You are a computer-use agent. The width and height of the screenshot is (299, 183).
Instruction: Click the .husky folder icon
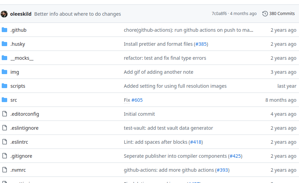click(4, 44)
